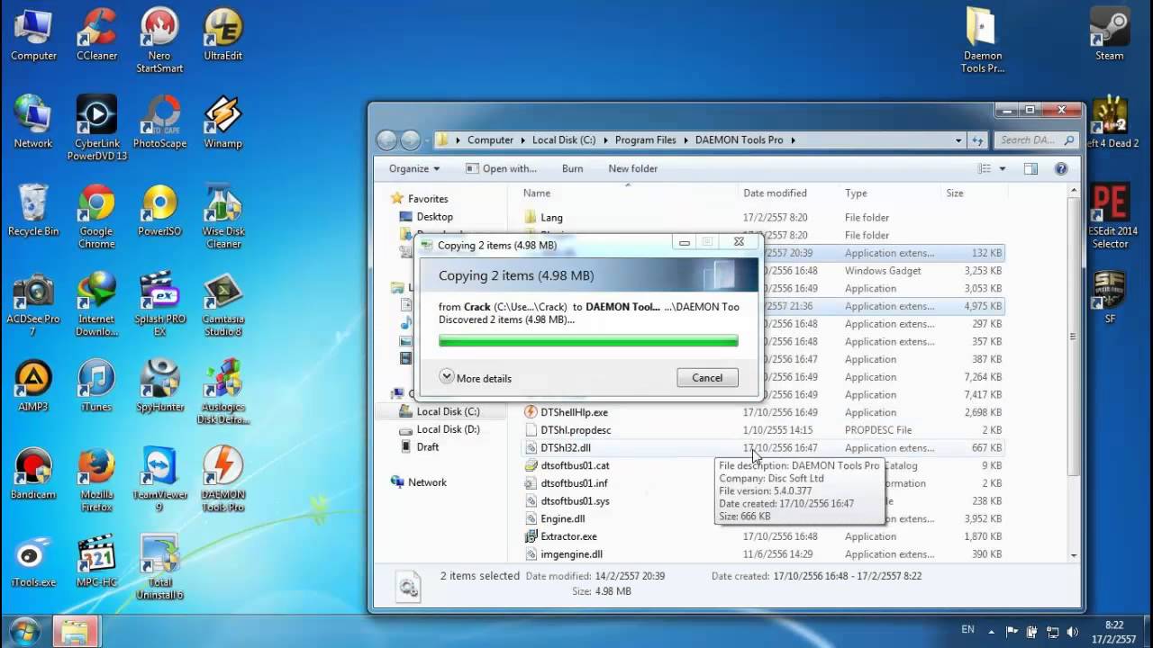1153x648 pixels.
Task: Click Burn in Explorer toolbar
Action: click(x=572, y=168)
